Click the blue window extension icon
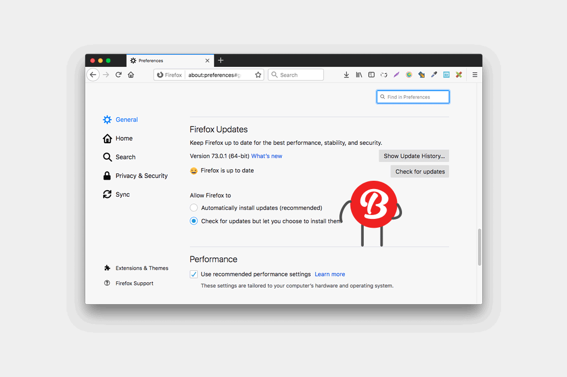Screen dimensions: 567x377 pyautogui.click(x=447, y=75)
